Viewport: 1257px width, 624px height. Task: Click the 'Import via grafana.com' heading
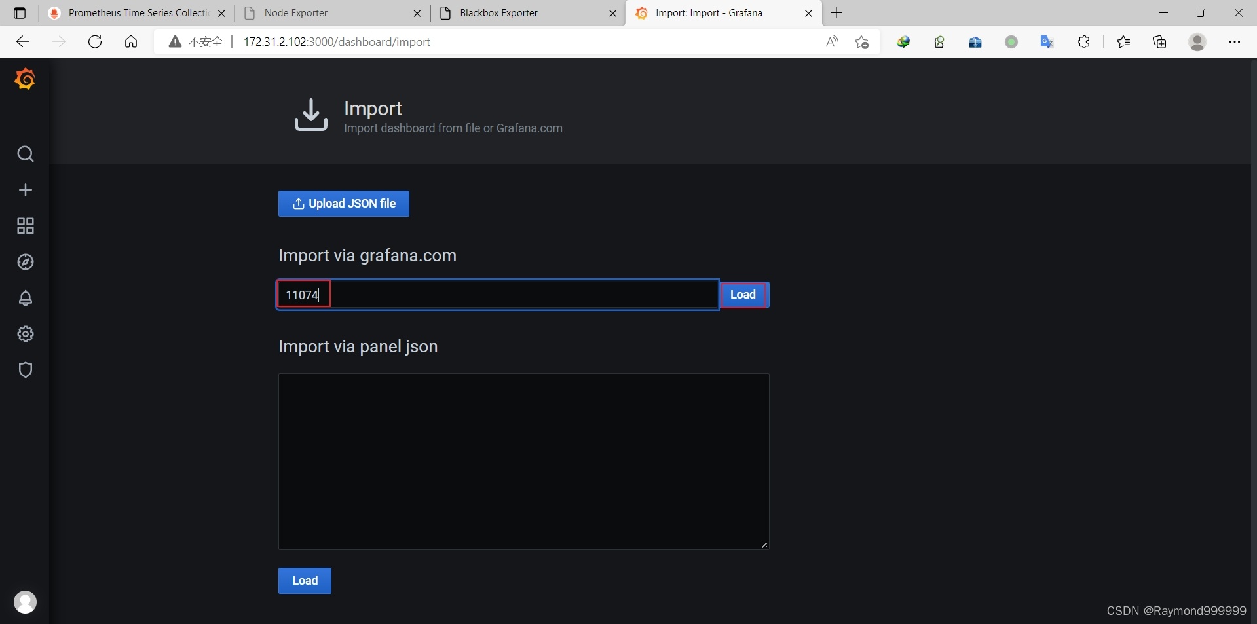click(x=367, y=255)
